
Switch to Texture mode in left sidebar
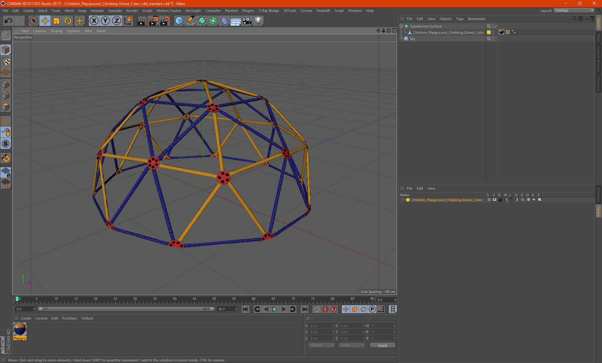6,61
